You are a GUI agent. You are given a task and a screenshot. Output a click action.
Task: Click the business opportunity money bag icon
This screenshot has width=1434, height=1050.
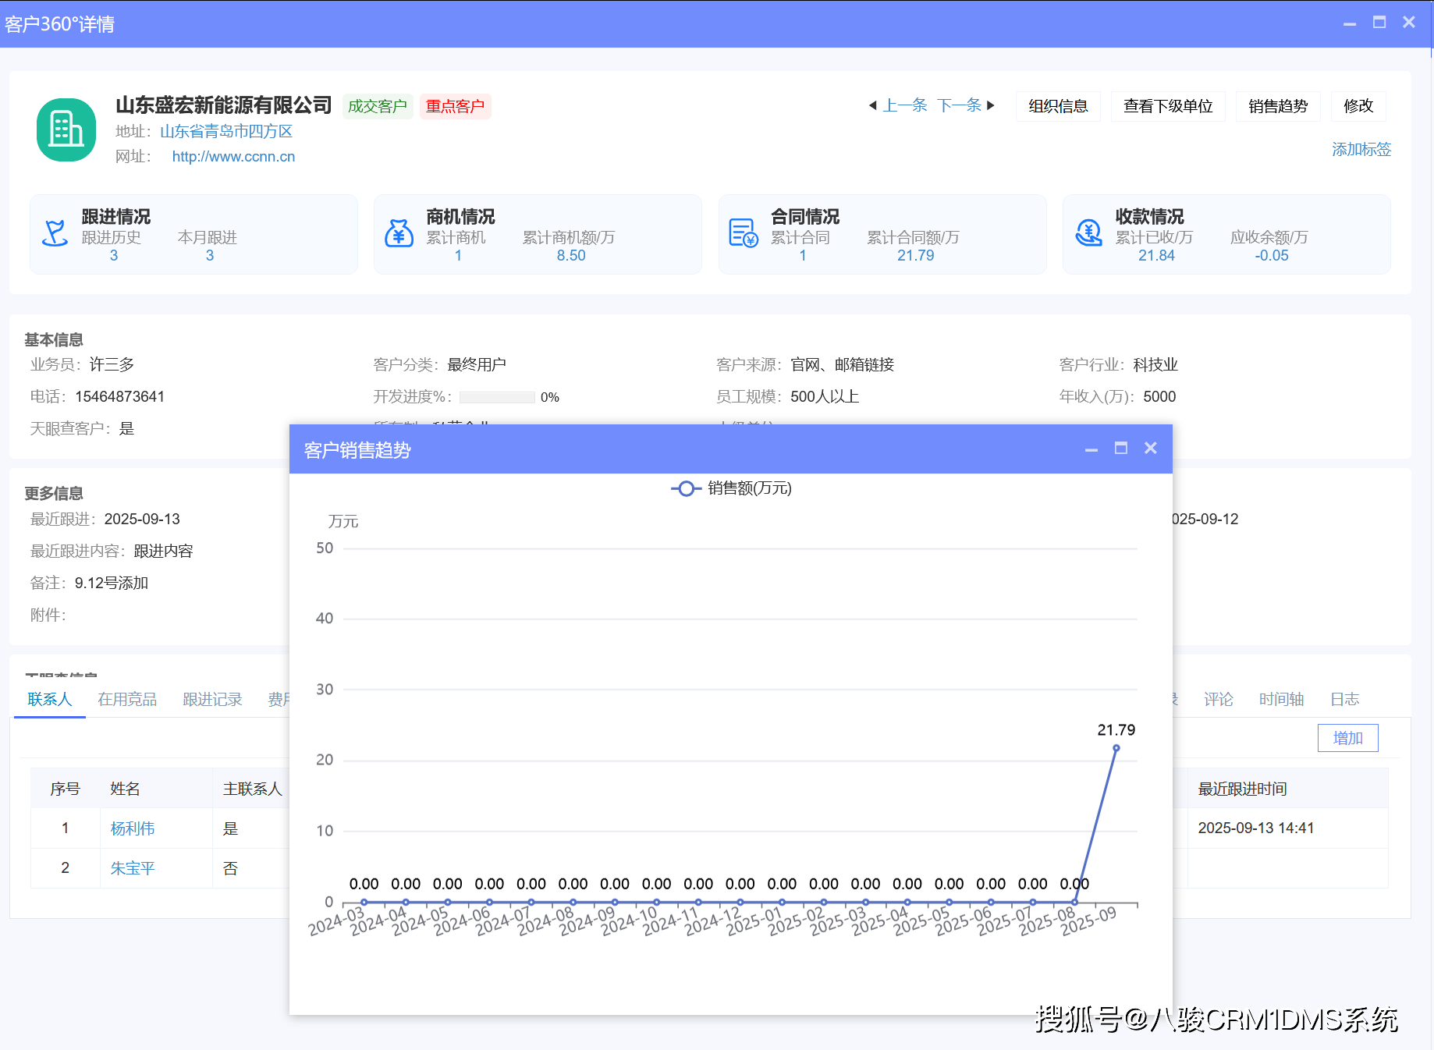pyautogui.click(x=399, y=233)
